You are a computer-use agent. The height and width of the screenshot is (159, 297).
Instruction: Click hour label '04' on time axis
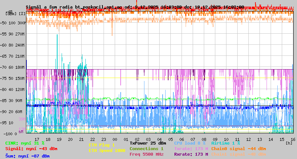pyautogui.click(x=159, y=139)
